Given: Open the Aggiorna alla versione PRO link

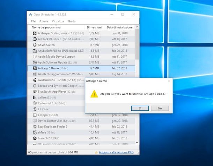Looking at the screenshot, I should 116,152.
